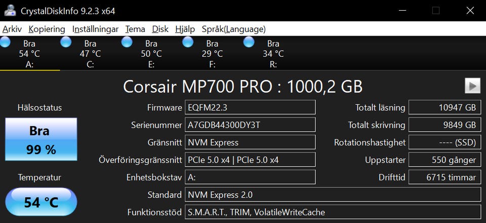The image size is (486, 223).
Task: Click the Funktionsstöd label
Action: tap(155, 212)
